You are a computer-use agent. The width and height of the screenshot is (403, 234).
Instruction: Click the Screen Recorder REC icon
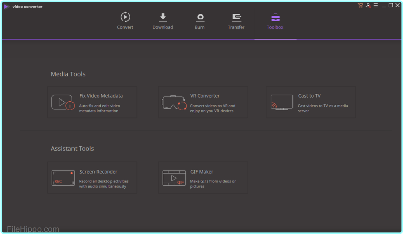click(63, 178)
